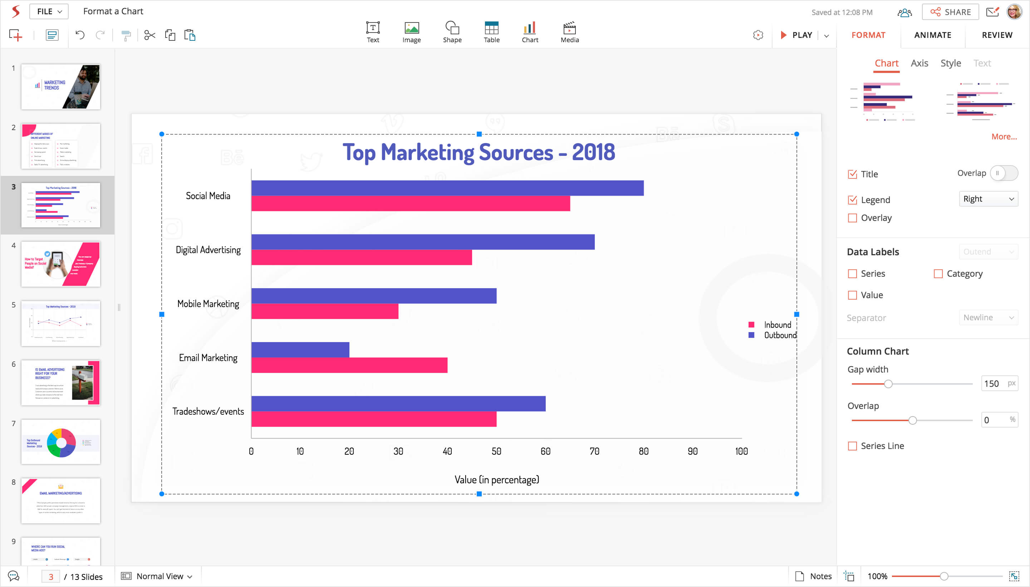Enable the Series Line checkbox

pos(852,446)
